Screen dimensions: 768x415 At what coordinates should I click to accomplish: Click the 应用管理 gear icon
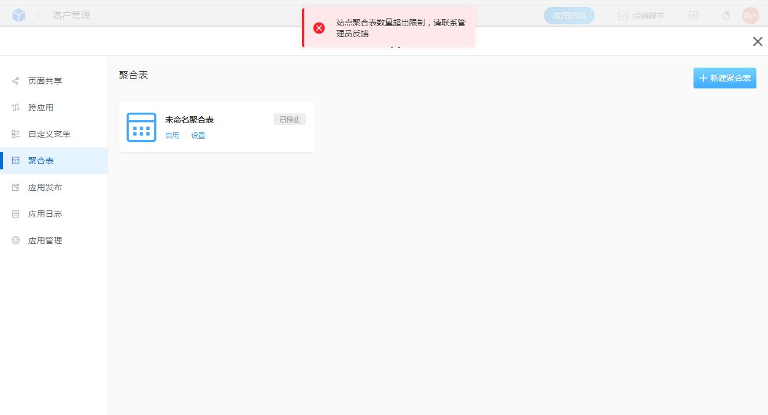point(15,240)
